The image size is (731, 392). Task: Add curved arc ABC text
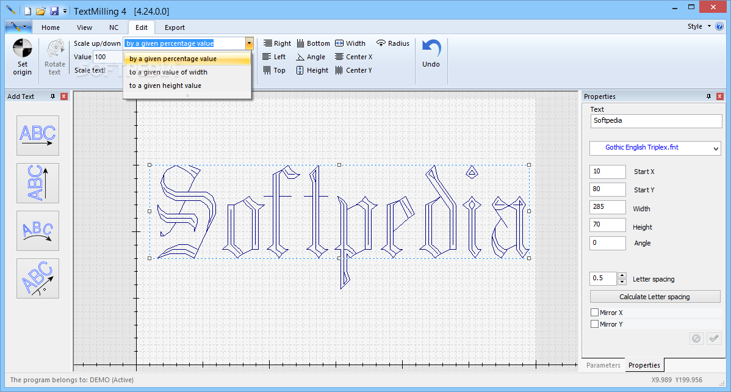click(x=38, y=231)
